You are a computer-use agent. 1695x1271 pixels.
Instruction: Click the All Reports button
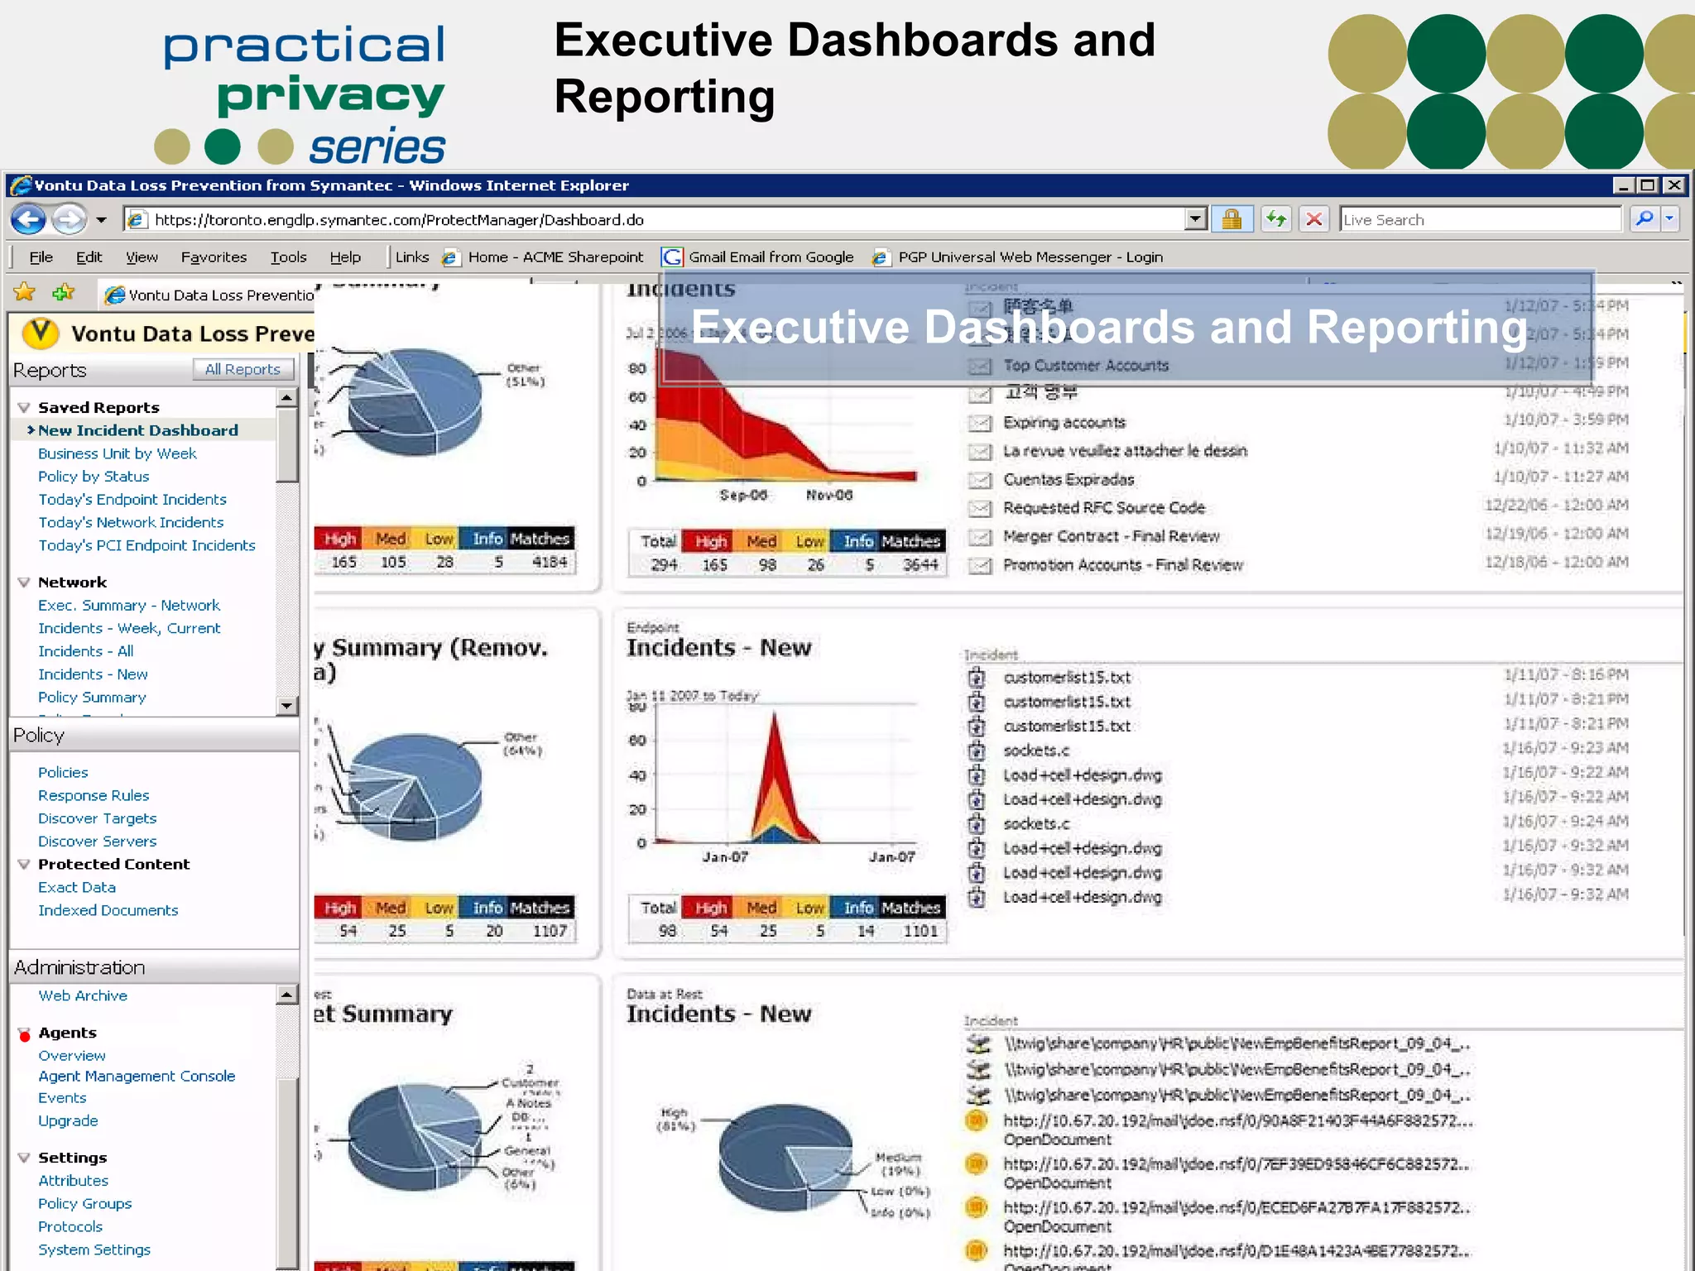[242, 369]
